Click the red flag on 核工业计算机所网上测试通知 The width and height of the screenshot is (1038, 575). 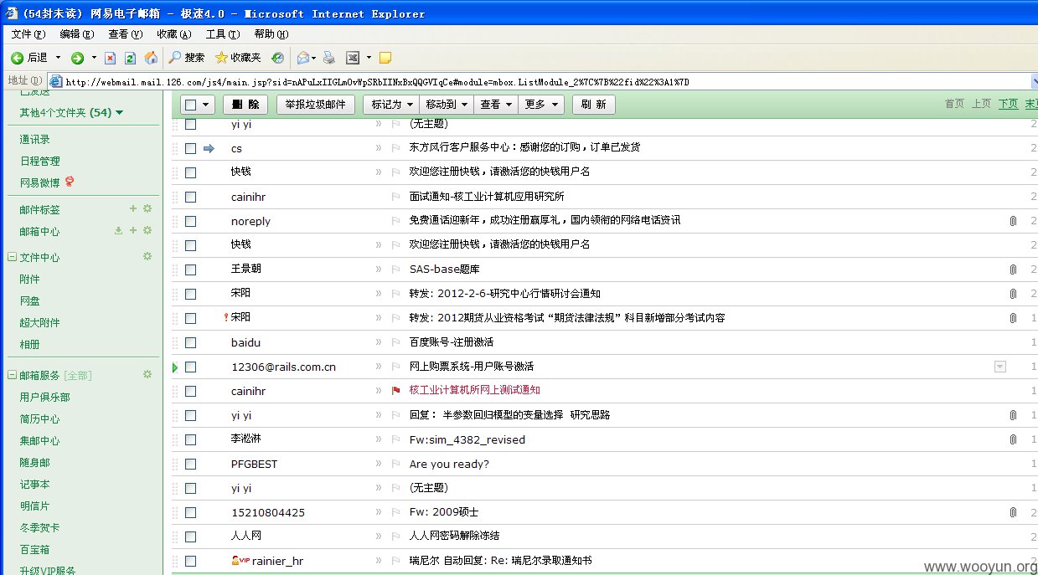396,391
